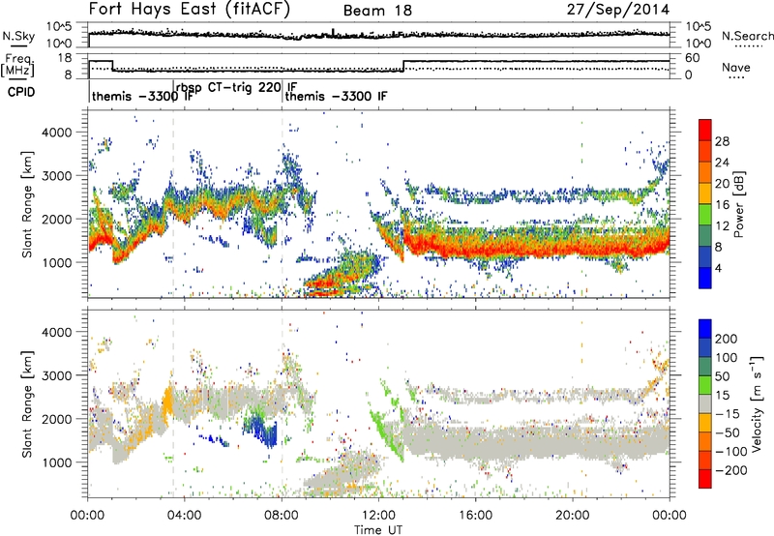Click the orange velocity patch near 03:20
This screenshot has width=774, height=536.
tap(167, 400)
